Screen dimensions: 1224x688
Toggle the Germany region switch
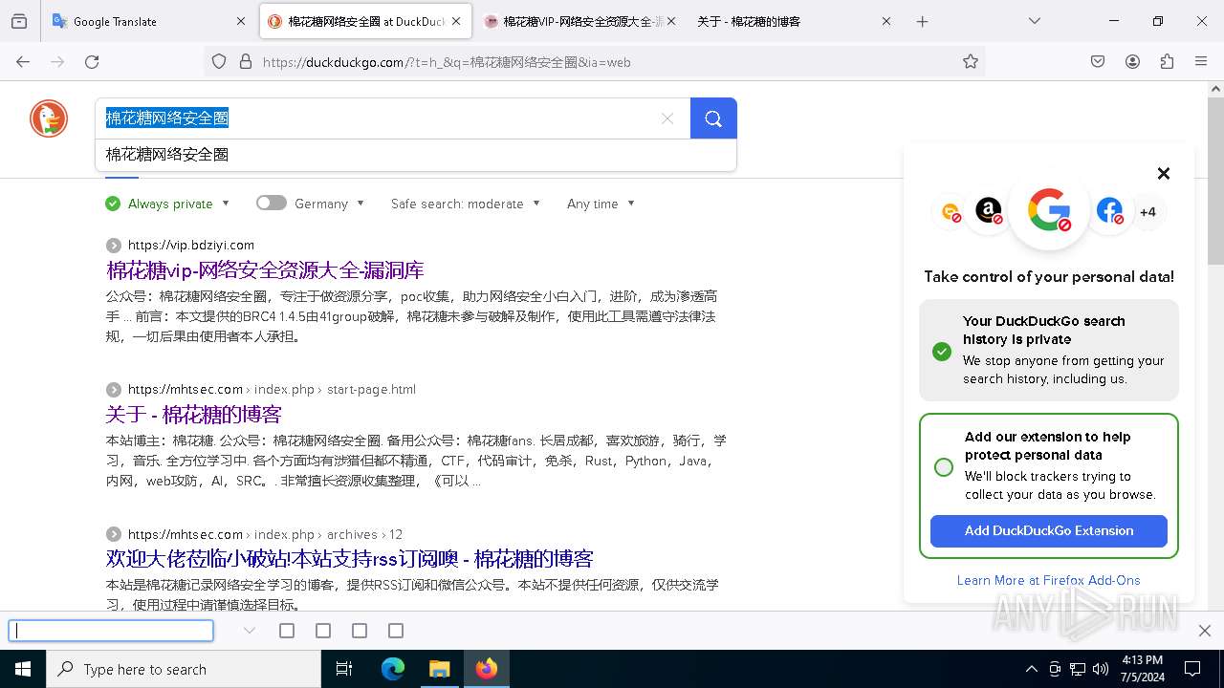pos(272,203)
